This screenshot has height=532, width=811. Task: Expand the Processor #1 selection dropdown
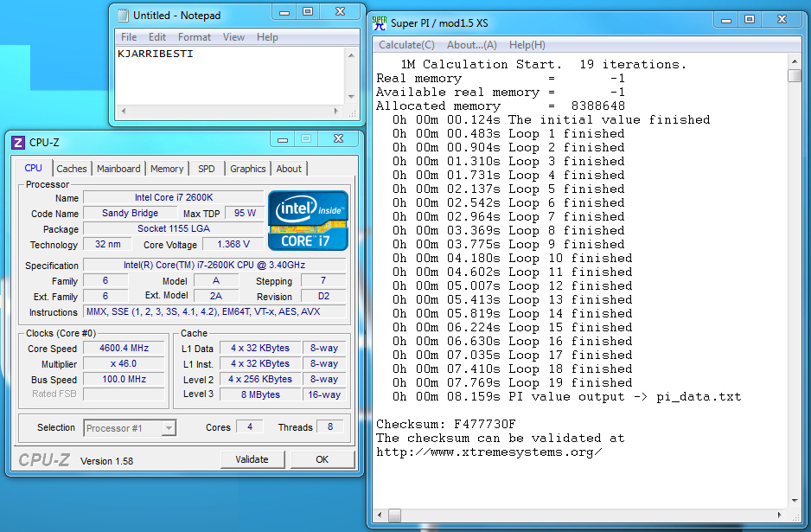[169, 427]
